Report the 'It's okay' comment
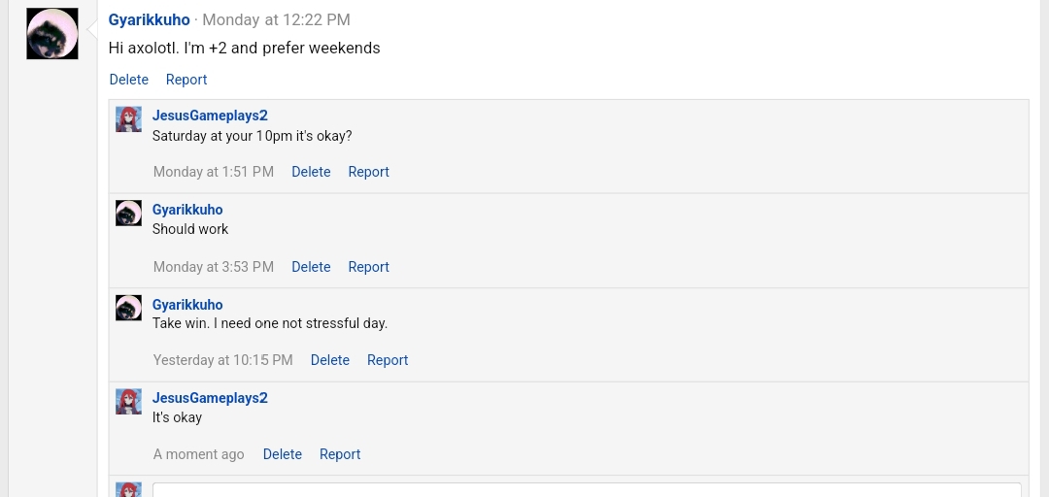The width and height of the screenshot is (1049, 497). click(340, 454)
